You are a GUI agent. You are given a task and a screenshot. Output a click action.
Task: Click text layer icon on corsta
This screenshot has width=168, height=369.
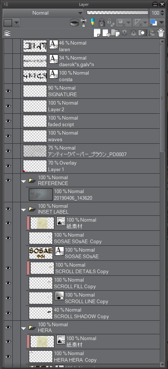(x=54, y=74)
